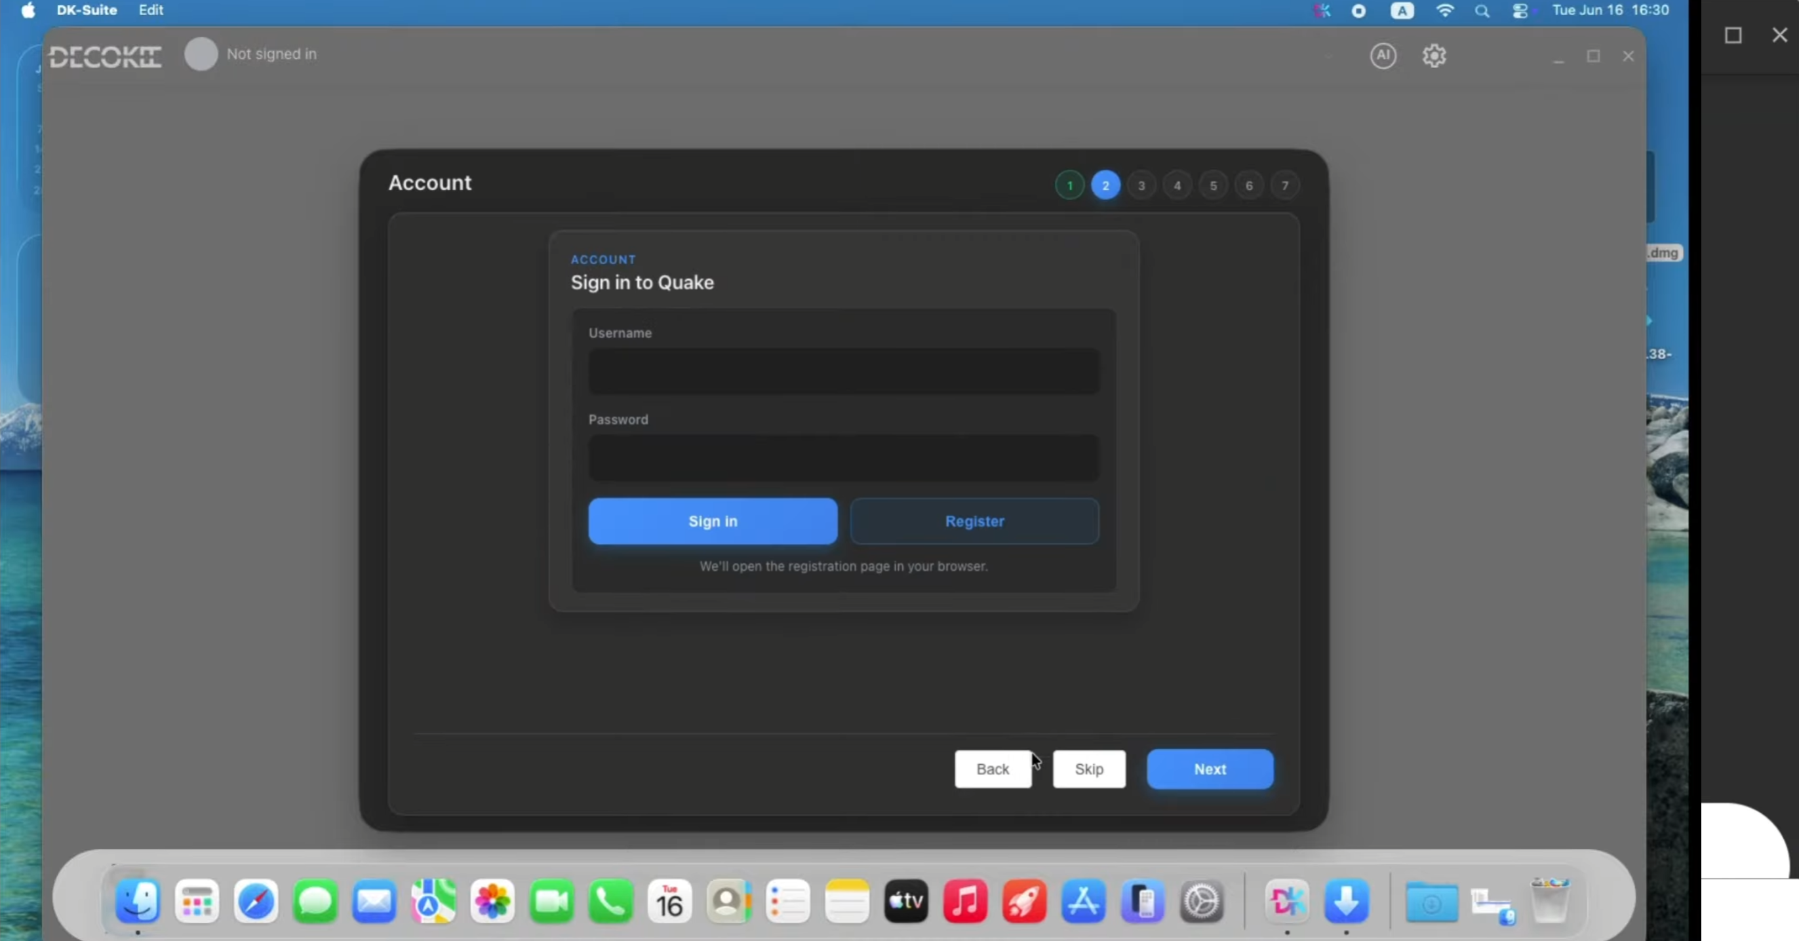Viewport: 1799px width, 941px height.
Task: Click the DK-Suite status icon in the menu bar
Action: [1320, 10]
